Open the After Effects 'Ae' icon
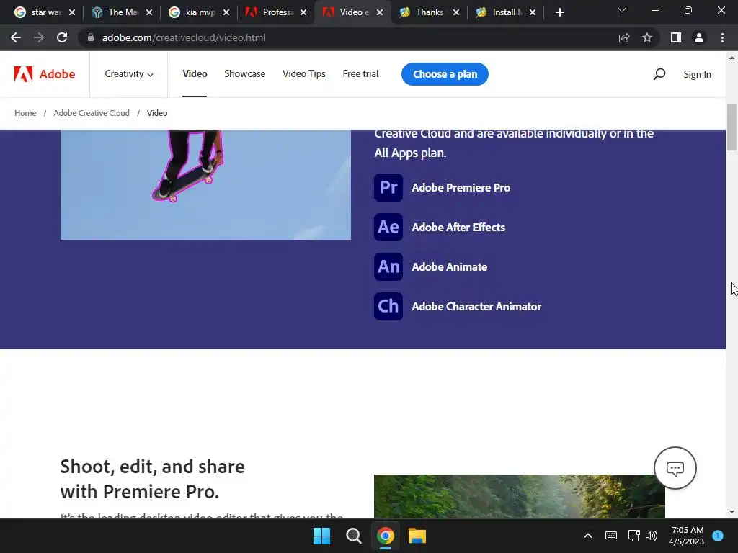 (388, 227)
